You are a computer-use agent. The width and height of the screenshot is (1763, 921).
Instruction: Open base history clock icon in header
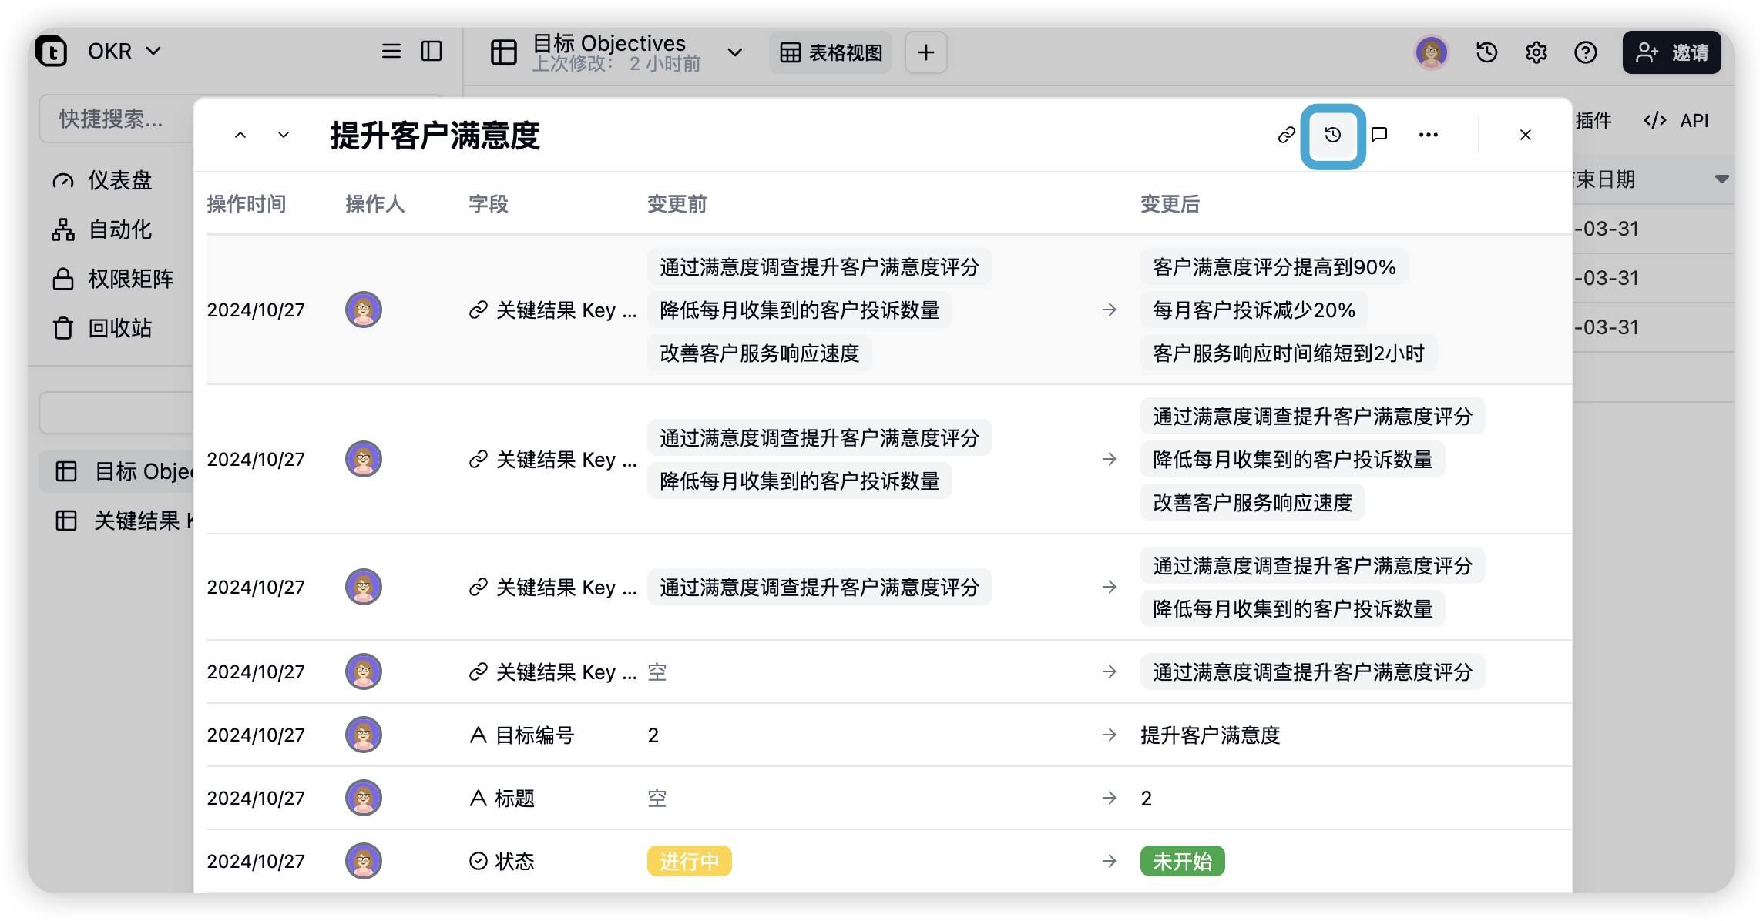tap(1486, 52)
